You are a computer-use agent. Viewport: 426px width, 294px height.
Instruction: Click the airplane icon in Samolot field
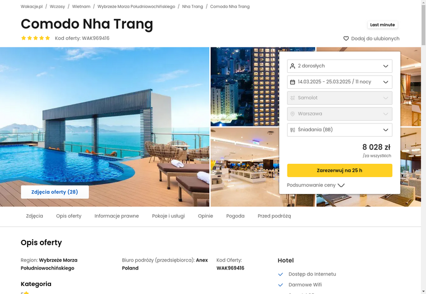[x=292, y=98]
